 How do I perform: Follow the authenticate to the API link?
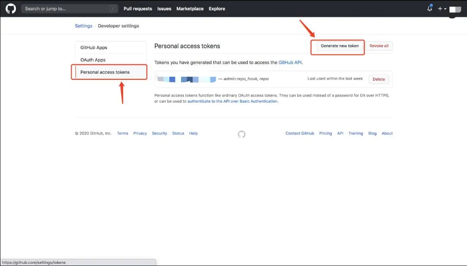coord(232,101)
